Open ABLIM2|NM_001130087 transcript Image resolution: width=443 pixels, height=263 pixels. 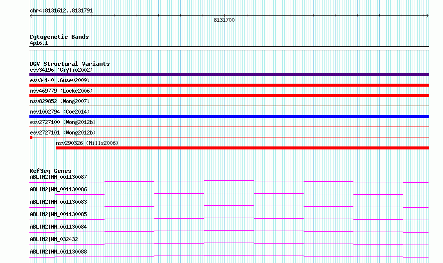pos(58,177)
